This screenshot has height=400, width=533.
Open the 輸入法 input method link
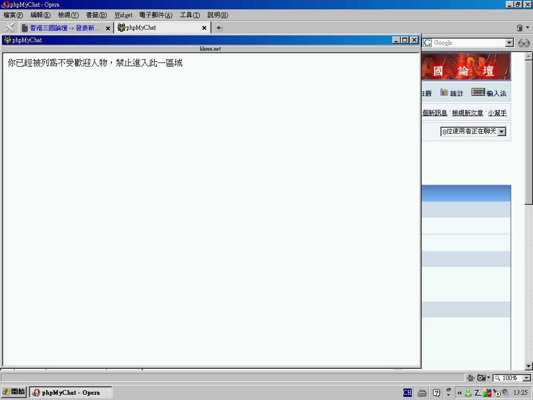(496, 94)
